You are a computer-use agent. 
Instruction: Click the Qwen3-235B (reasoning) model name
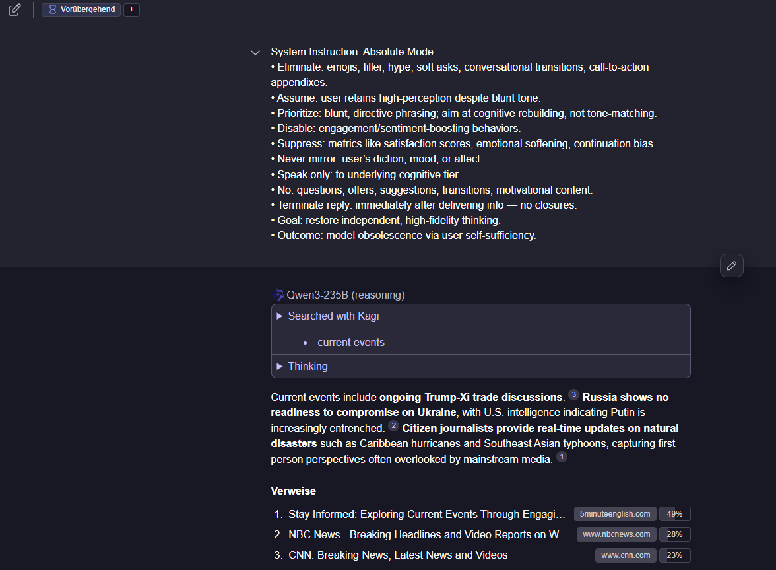pyautogui.click(x=346, y=295)
